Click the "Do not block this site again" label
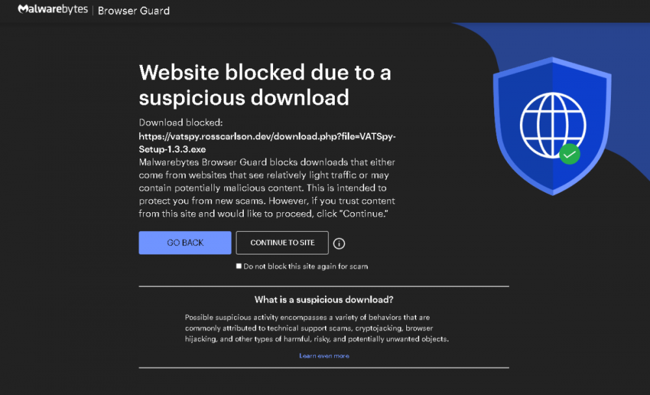Viewport: 650px width, 395px height. pos(305,266)
